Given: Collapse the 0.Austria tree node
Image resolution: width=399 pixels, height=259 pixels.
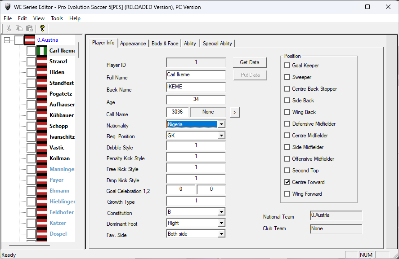Looking at the screenshot, I should tap(7, 40).
